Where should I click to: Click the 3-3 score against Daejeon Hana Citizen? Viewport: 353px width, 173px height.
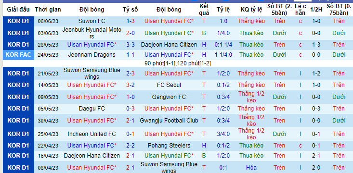coord(131,45)
